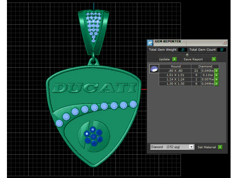Open the Diamond (3.52 spg) material dropdown

pos(191,147)
